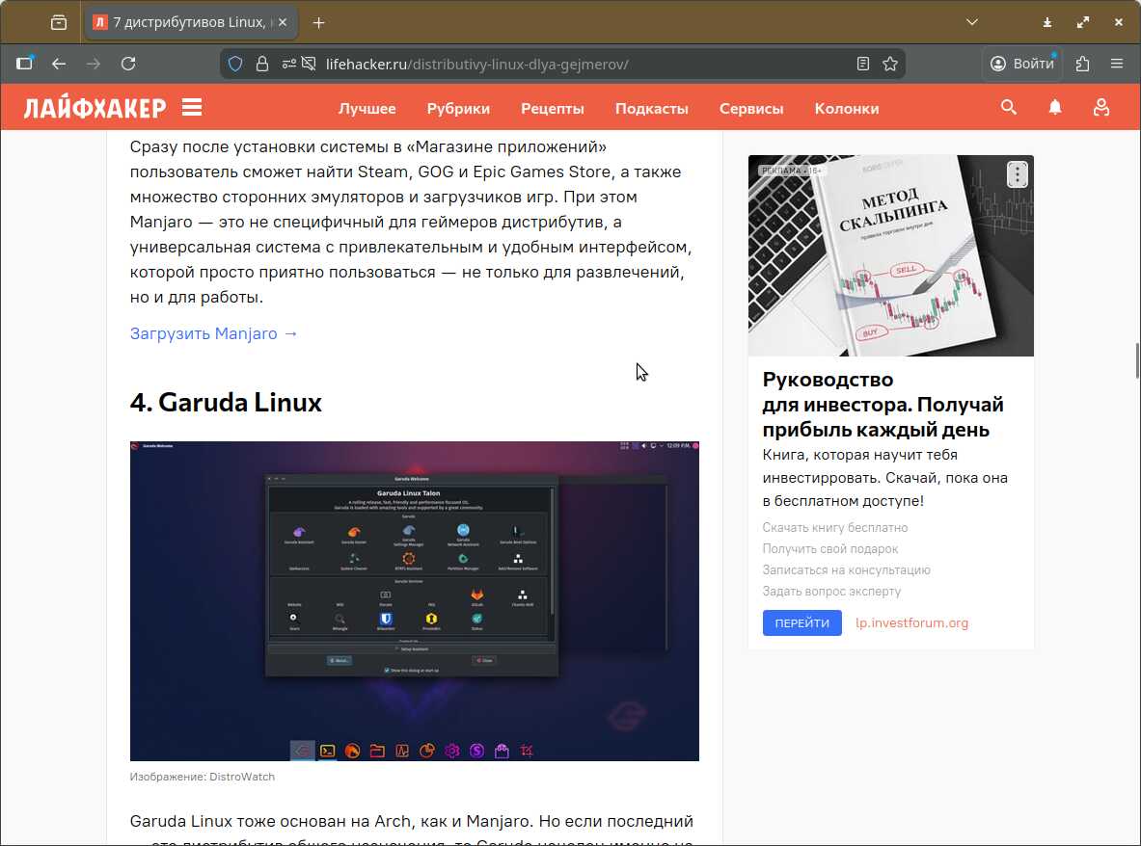
Task: Open the Колонки menu item
Action: point(846,108)
